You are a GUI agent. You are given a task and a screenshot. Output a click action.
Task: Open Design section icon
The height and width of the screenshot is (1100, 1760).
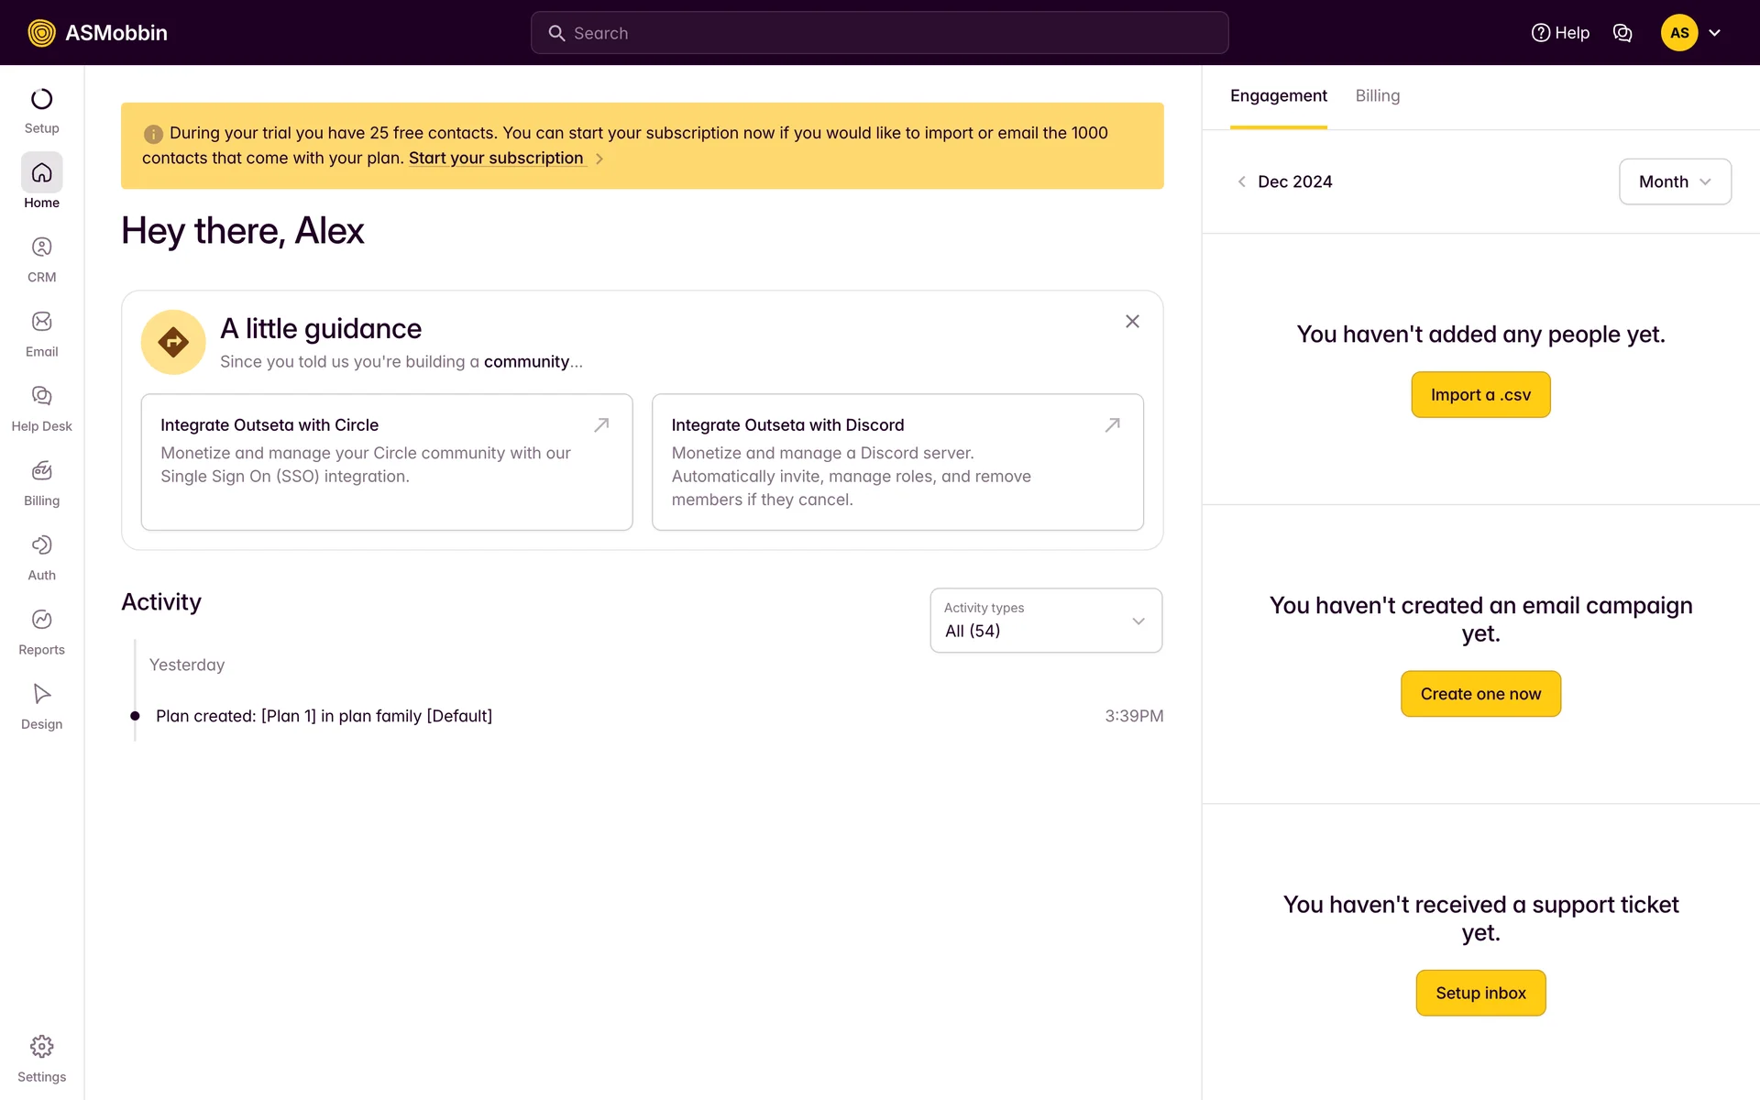pos(41,694)
